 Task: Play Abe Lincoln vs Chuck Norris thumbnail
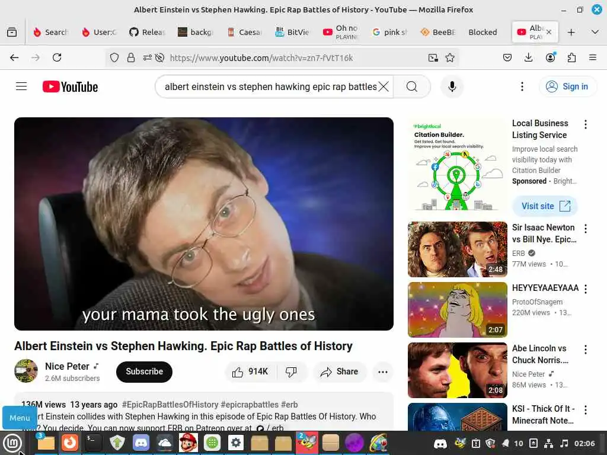click(457, 370)
